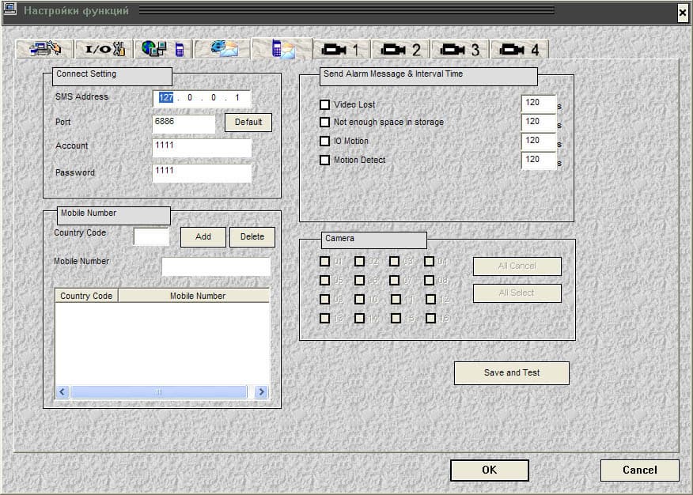Enable the Motion Detect checkbox
Viewport: 693px width, 495px height.
tap(324, 160)
